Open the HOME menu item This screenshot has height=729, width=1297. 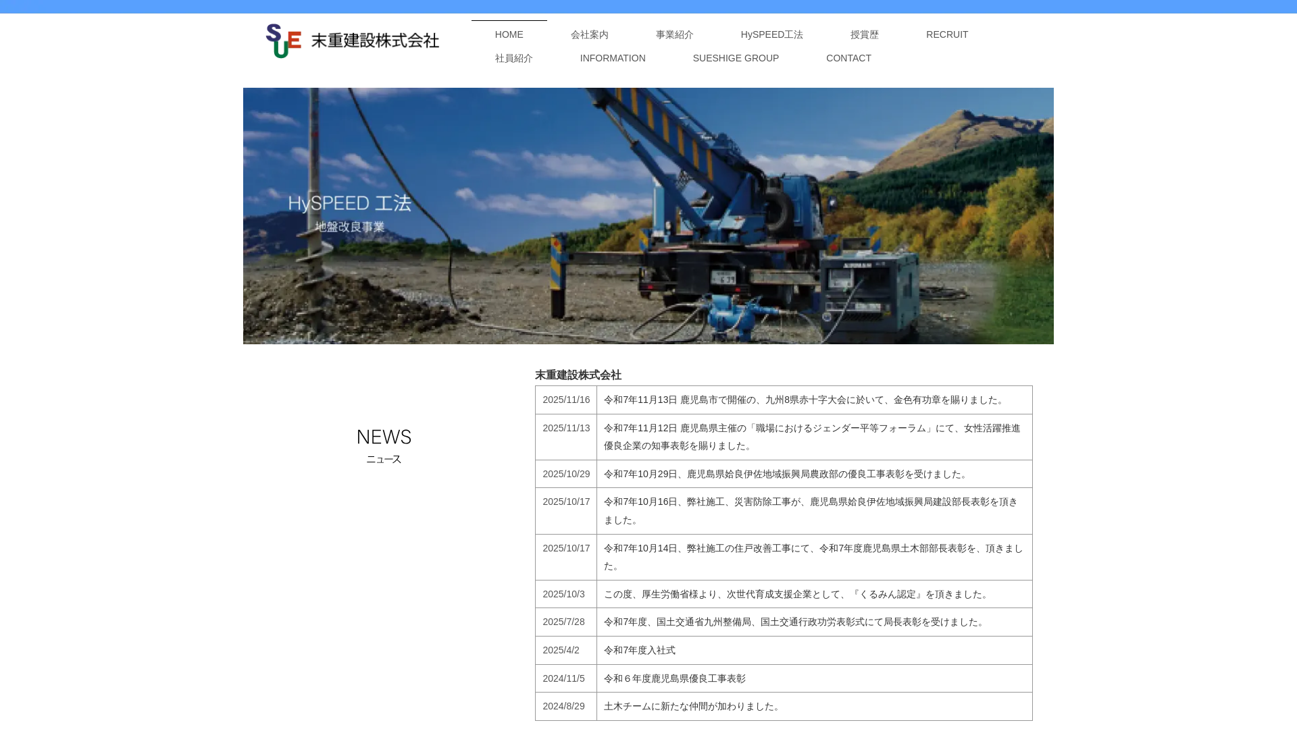point(508,34)
